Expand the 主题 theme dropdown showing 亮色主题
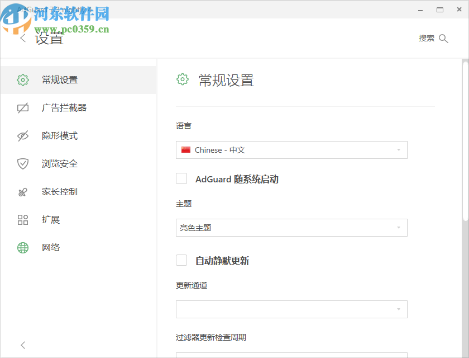This screenshot has height=358, width=469. coord(291,228)
